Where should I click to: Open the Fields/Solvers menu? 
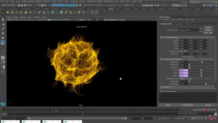91,1
